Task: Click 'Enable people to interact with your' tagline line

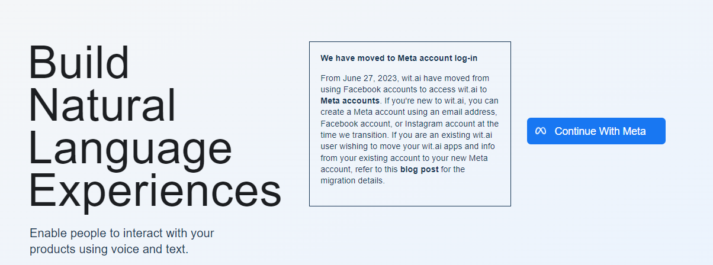Action: (122, 232)
